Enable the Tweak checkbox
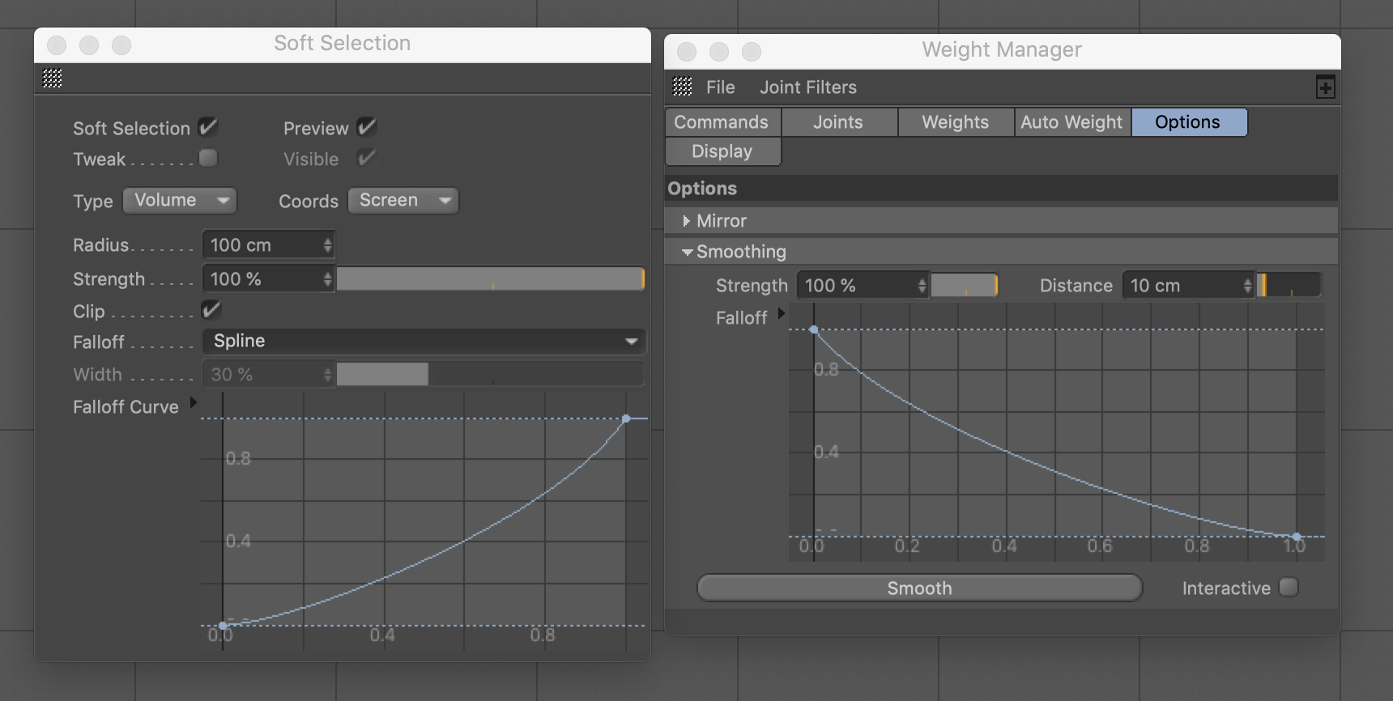The height and width of the screenshot is (701, 1393). 208,159
